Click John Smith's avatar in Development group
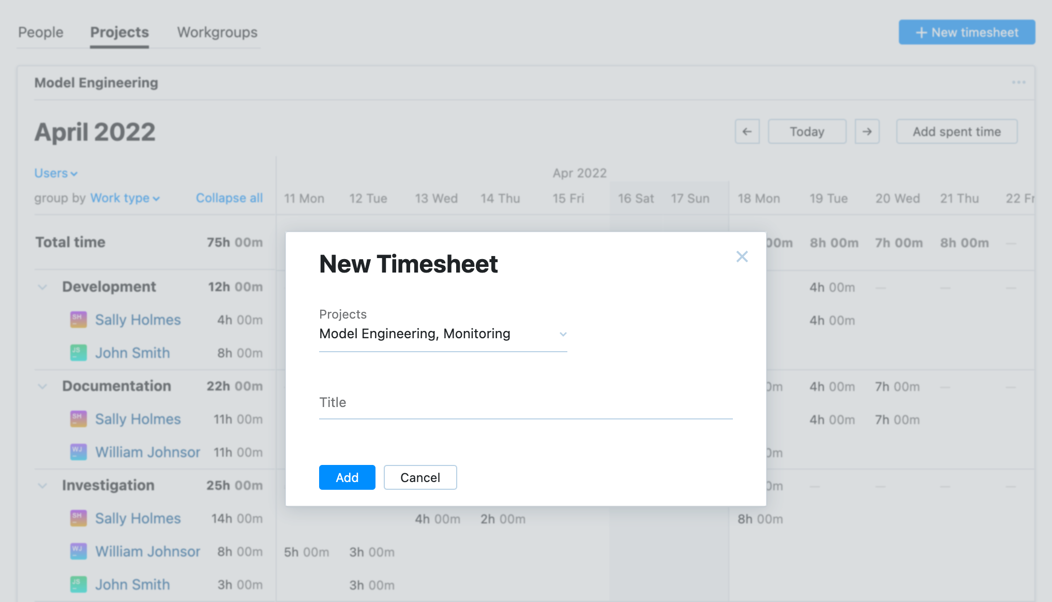This screenshot has width=1052, height=602. pos(78,353)
